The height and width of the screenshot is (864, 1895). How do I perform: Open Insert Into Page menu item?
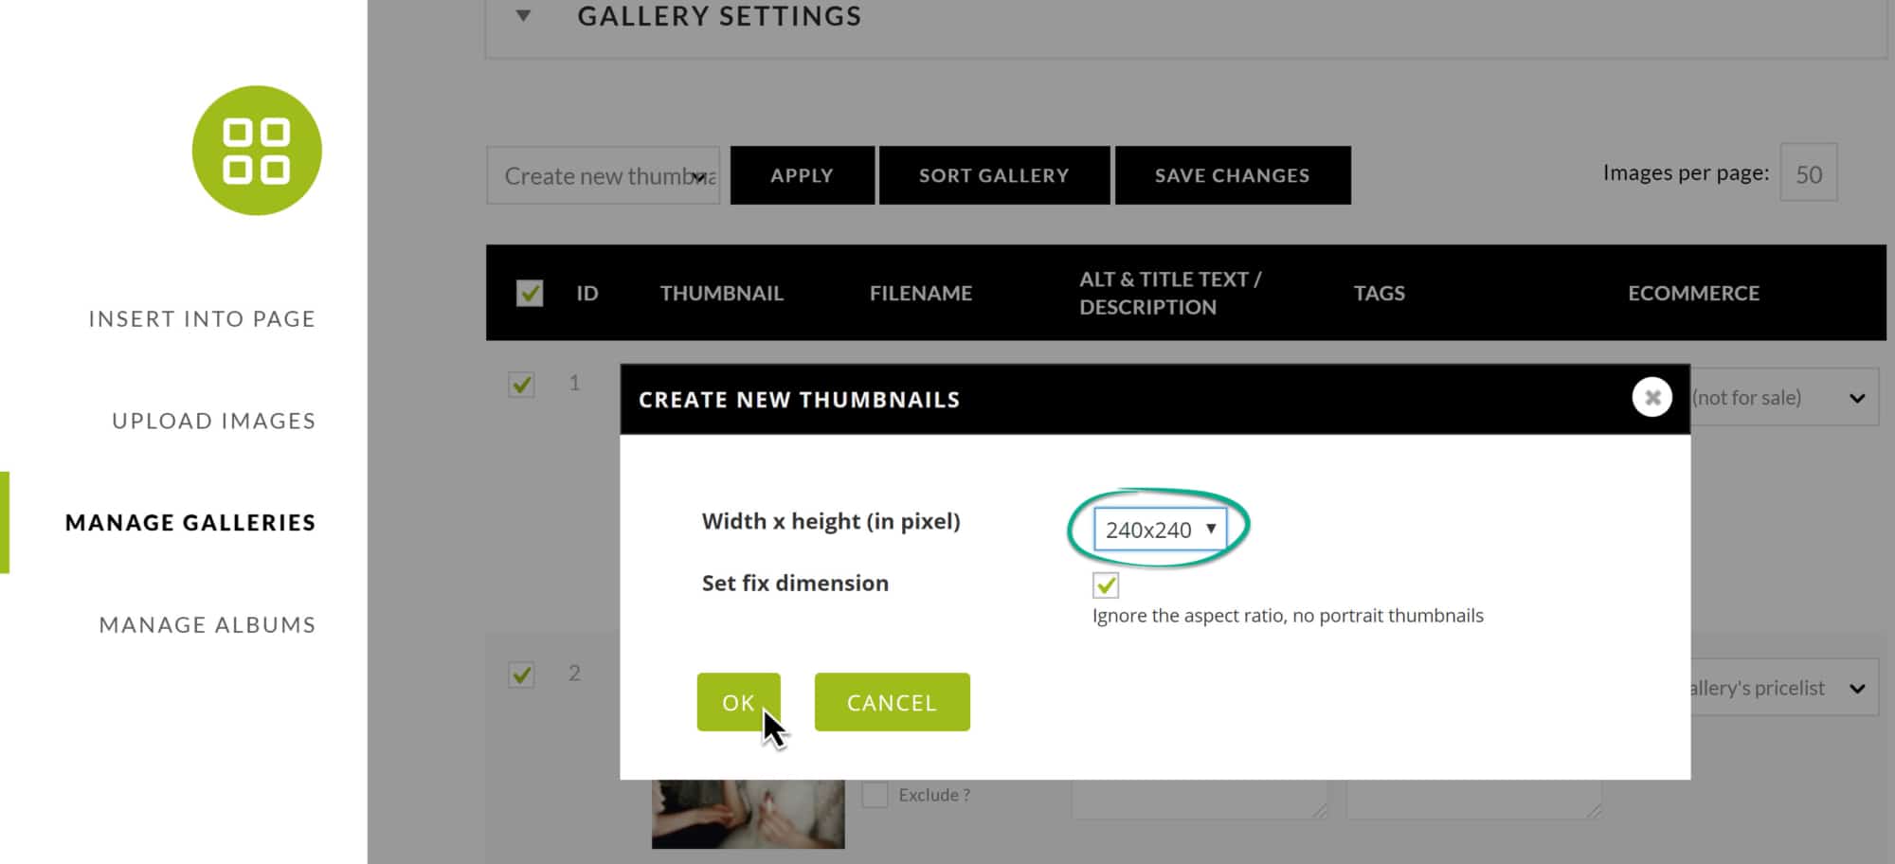click(x=202, y=319)
